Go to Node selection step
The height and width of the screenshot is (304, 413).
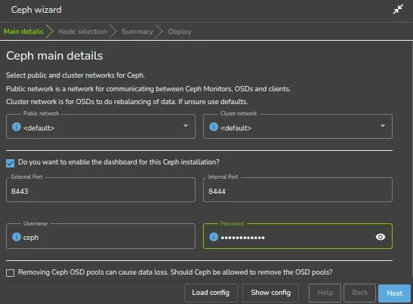pos(82,32)
